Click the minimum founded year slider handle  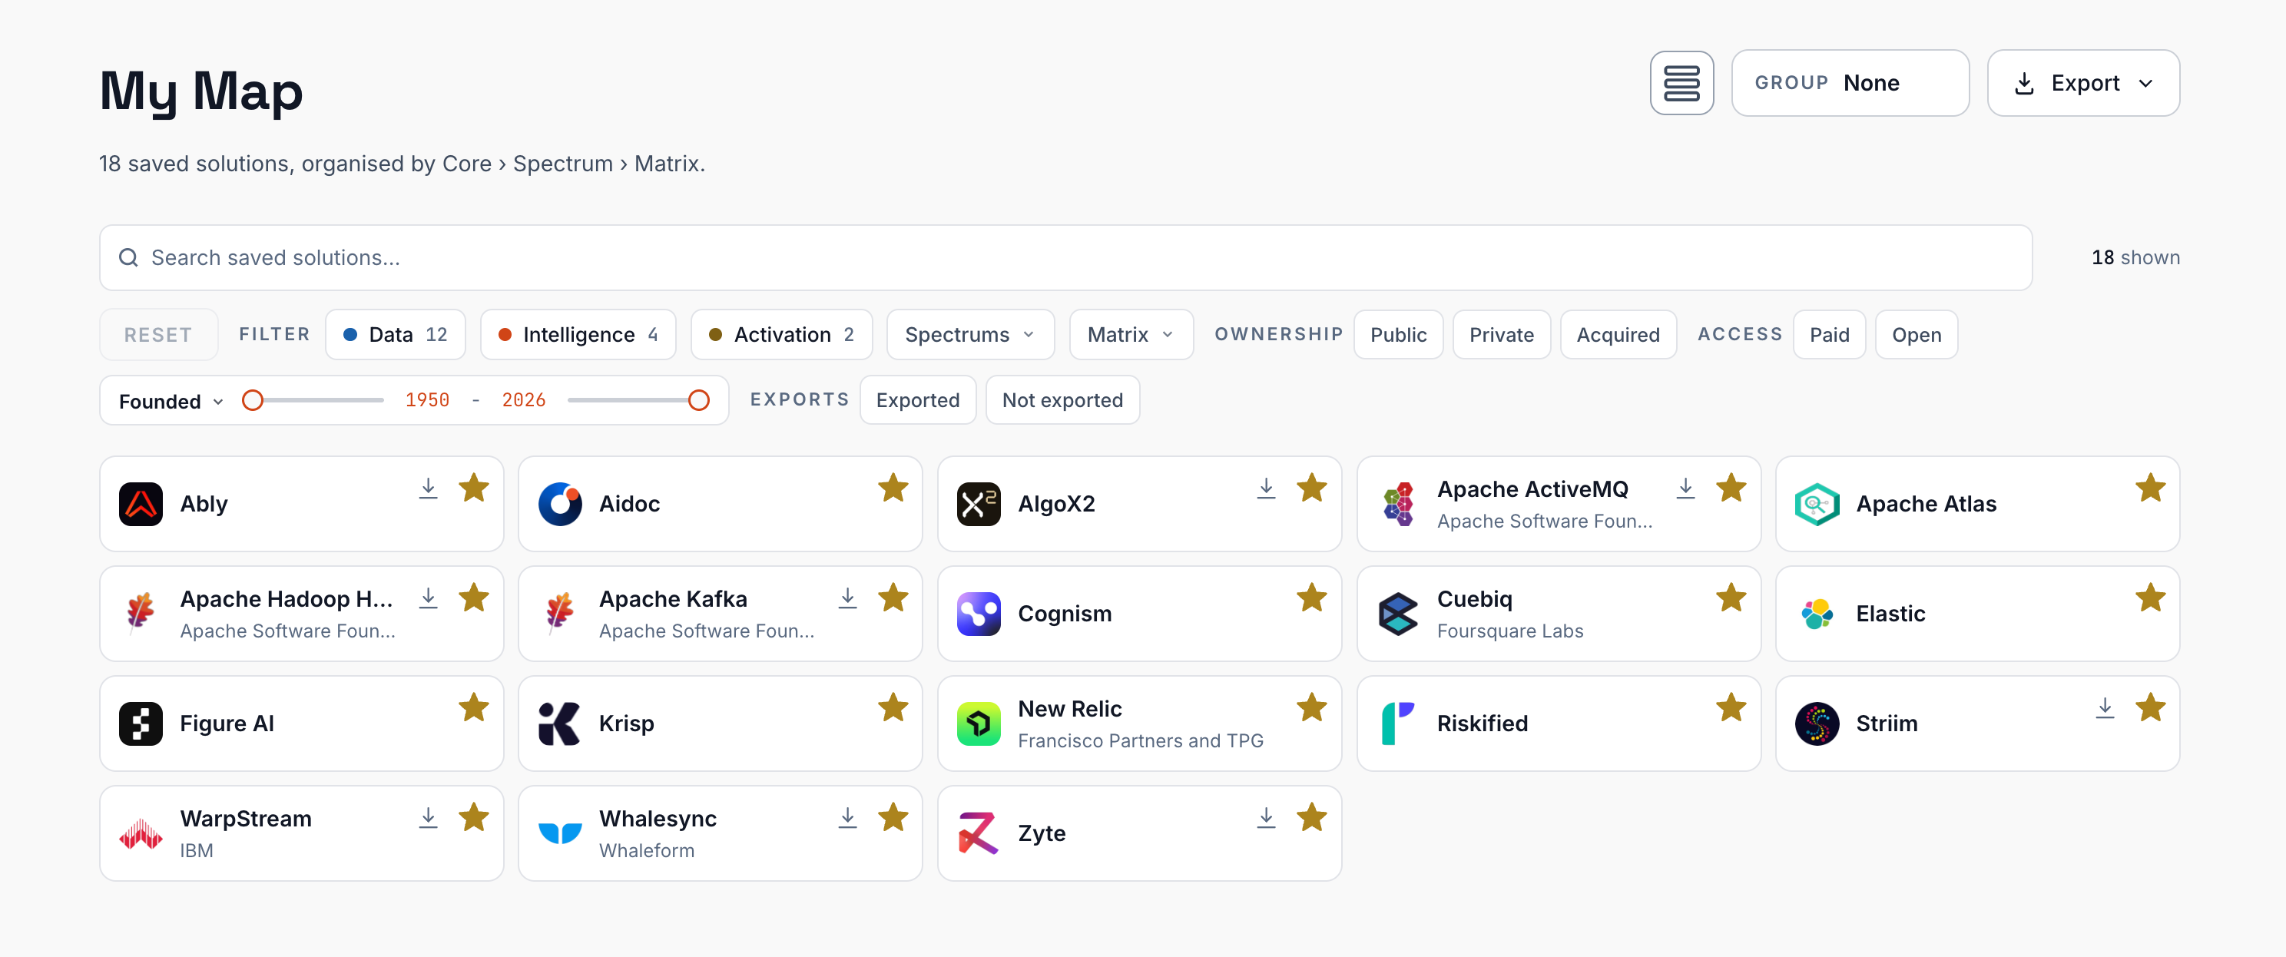(253, 401)
